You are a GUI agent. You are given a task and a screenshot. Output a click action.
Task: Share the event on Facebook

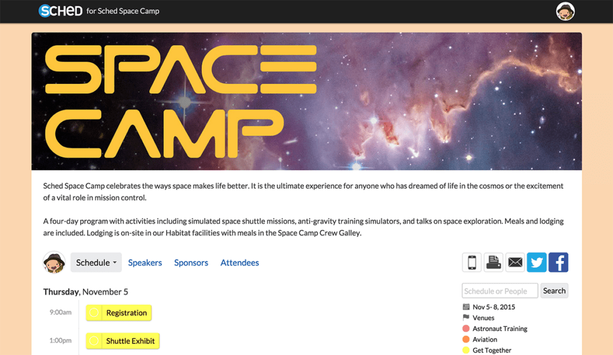[558, 262]
